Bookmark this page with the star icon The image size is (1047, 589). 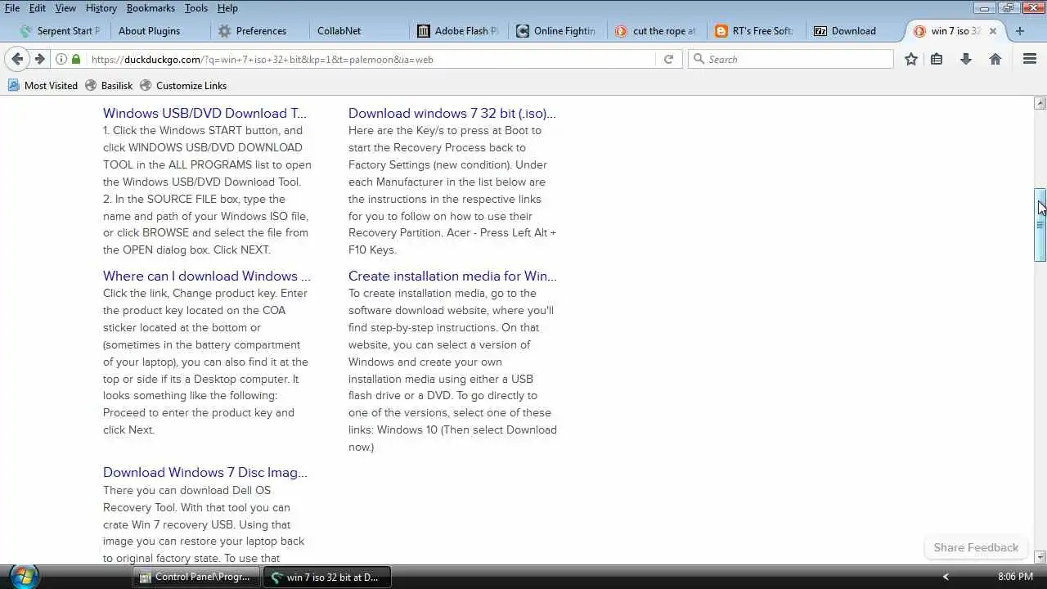click(x=911, y=59)
